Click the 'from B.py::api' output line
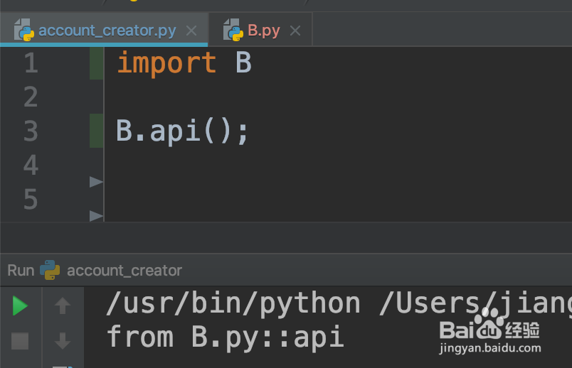572x368 pixels. click(225, 337)
